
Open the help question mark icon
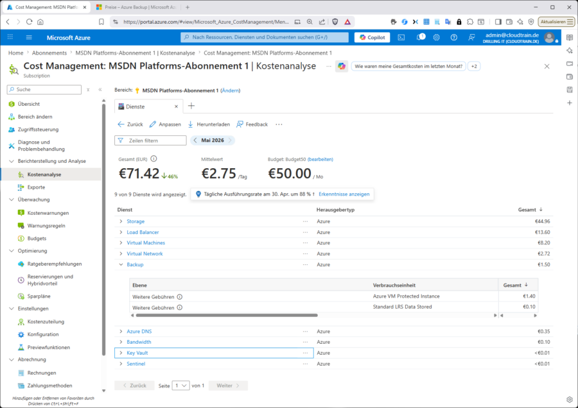tap(454, 37)
